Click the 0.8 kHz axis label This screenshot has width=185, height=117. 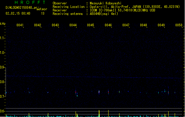click(x=2, y=82)
